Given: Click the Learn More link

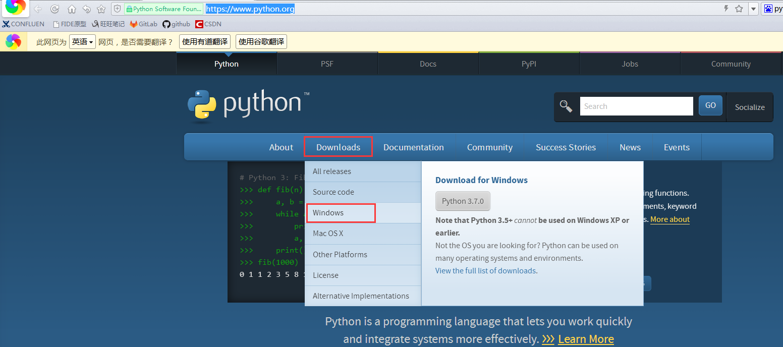Looking at the screenshot, I should point(586,339).
